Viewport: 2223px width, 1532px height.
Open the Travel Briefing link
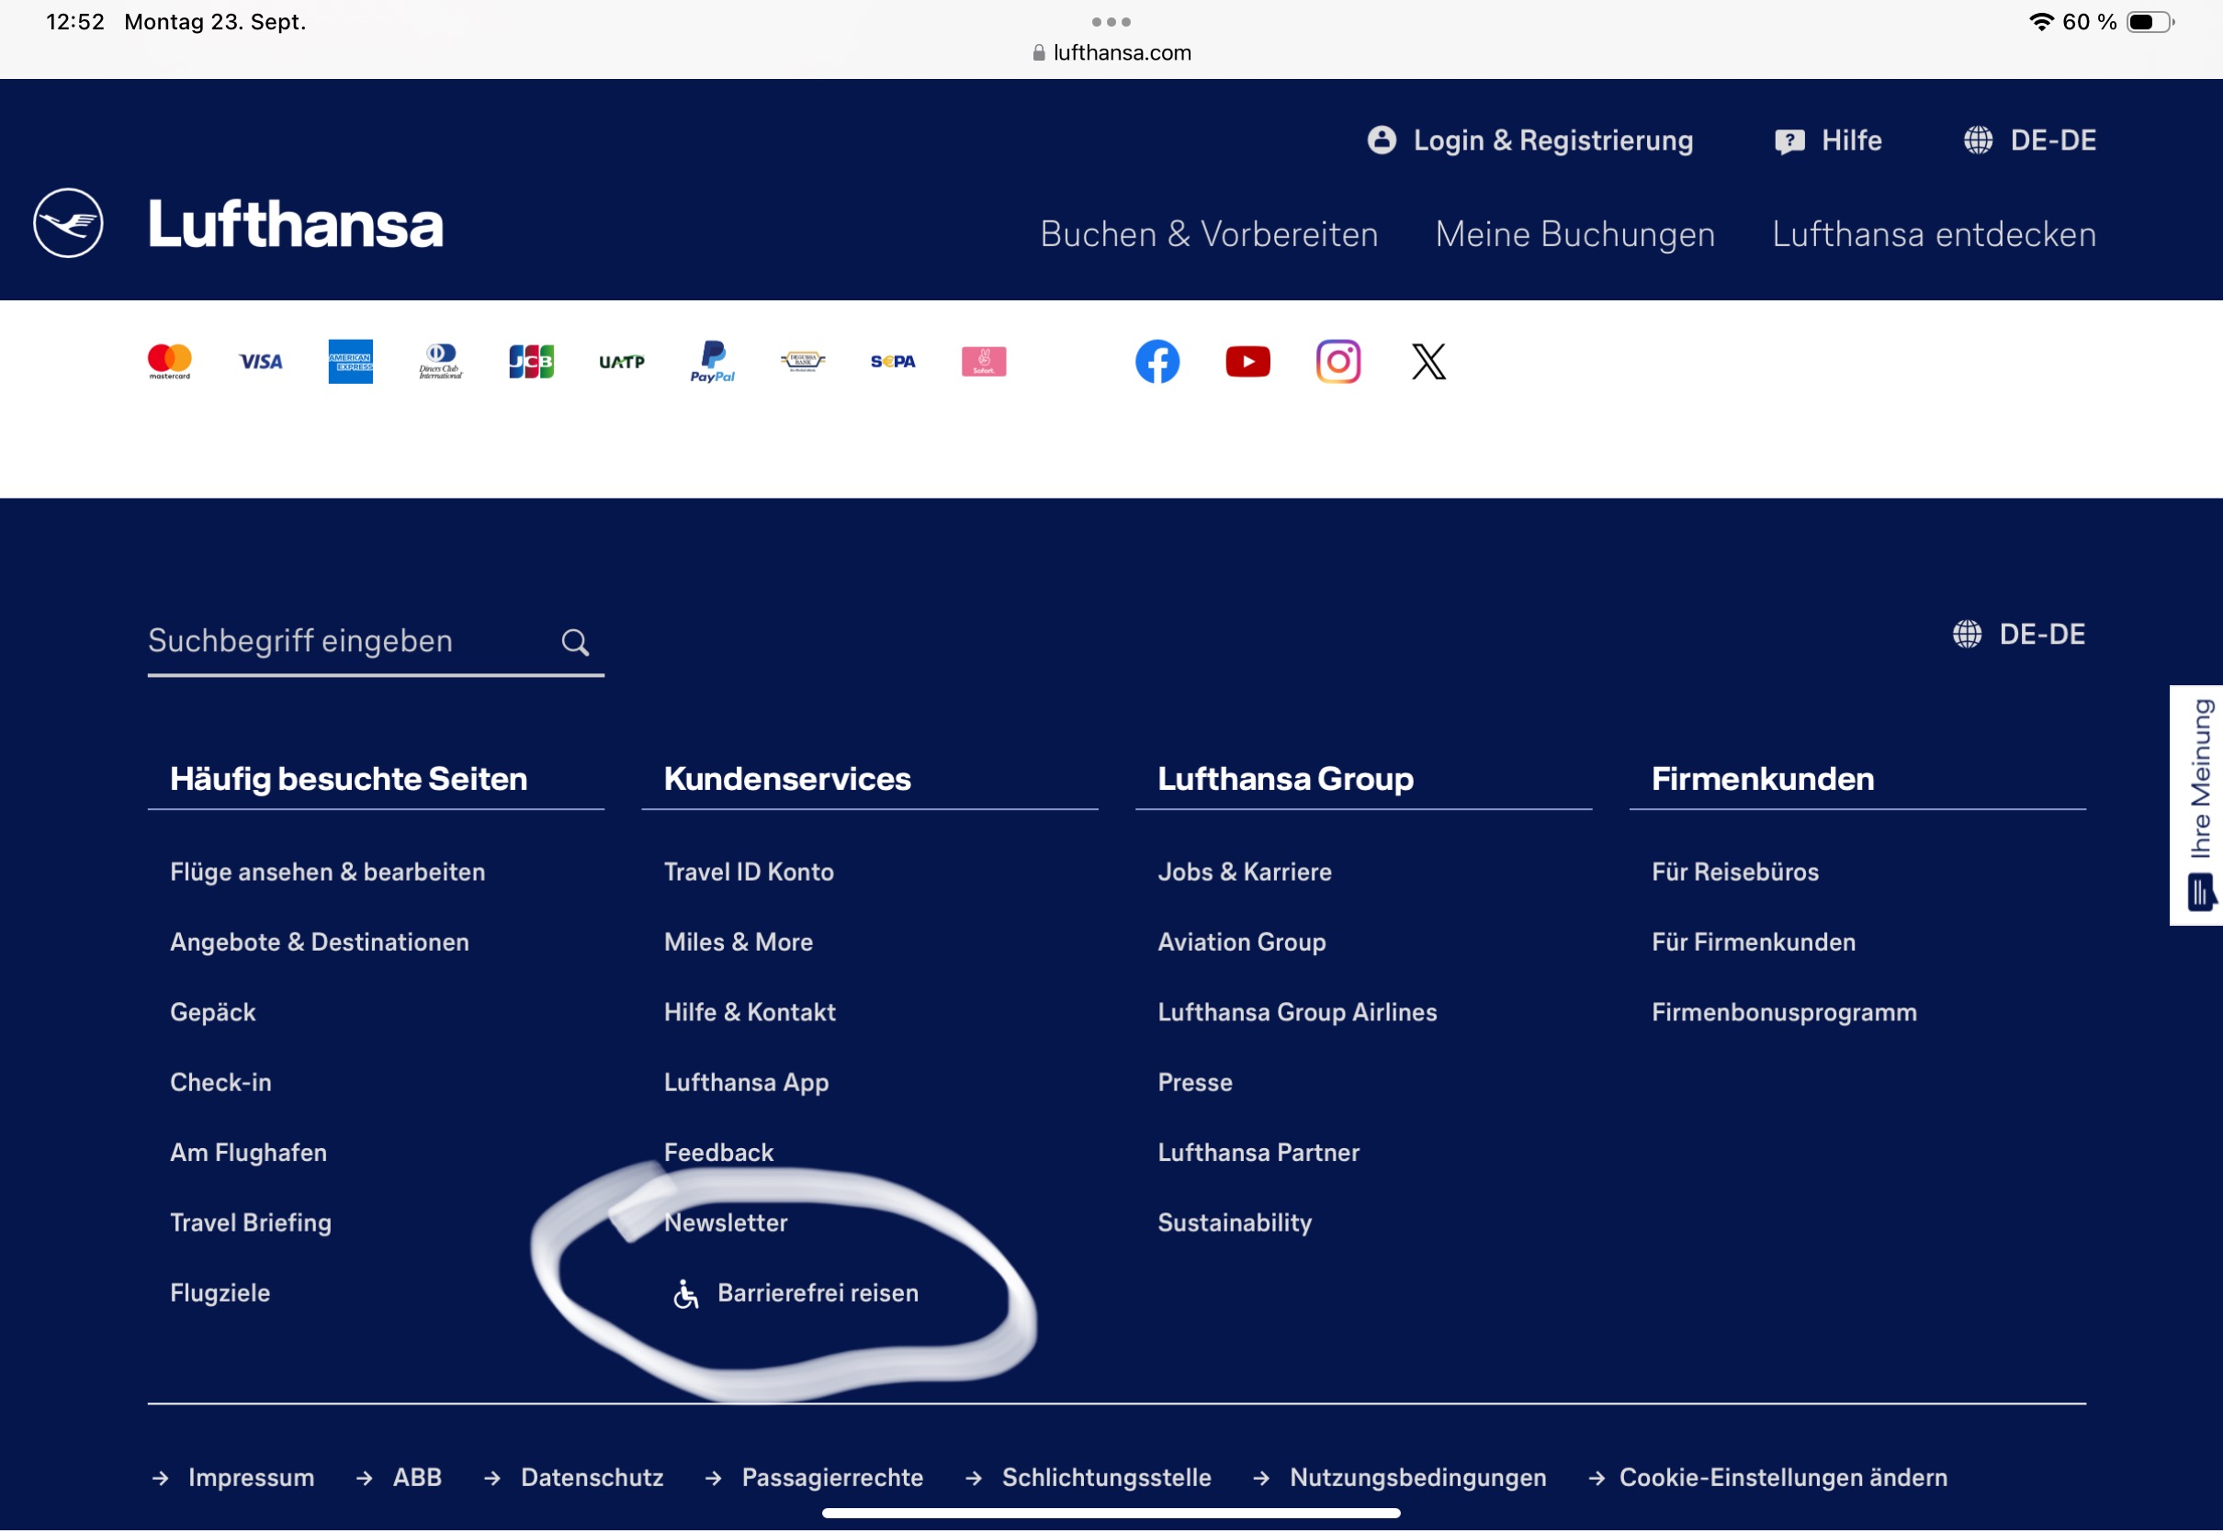(251, 1222)
